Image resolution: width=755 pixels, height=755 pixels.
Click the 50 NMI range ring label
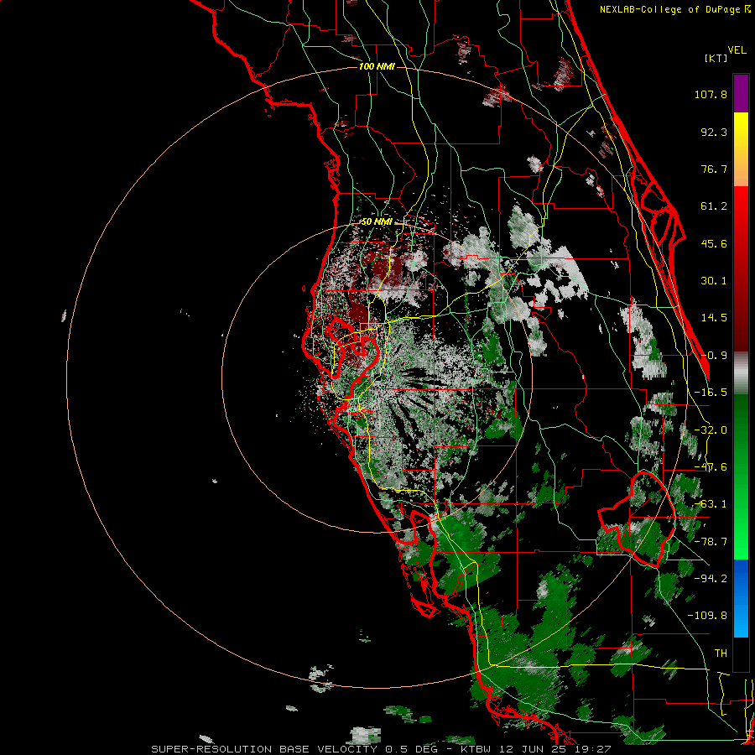click(x=377, y=222)
